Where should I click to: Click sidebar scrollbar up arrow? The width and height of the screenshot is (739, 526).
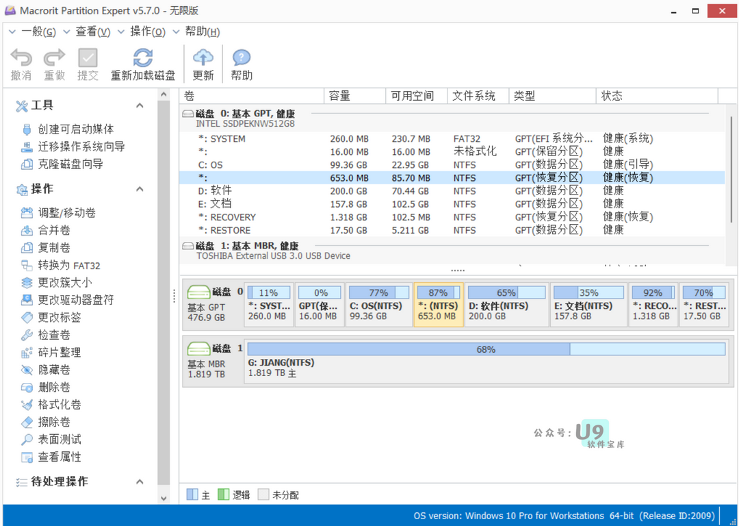[164, 95]
